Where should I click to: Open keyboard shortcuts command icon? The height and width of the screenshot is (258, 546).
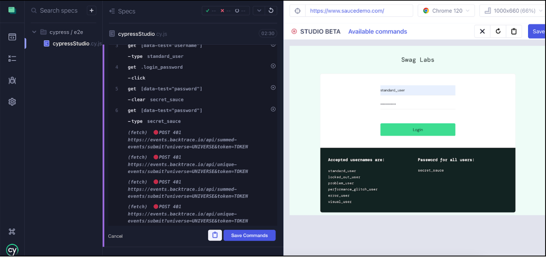(x=12, y=232)
